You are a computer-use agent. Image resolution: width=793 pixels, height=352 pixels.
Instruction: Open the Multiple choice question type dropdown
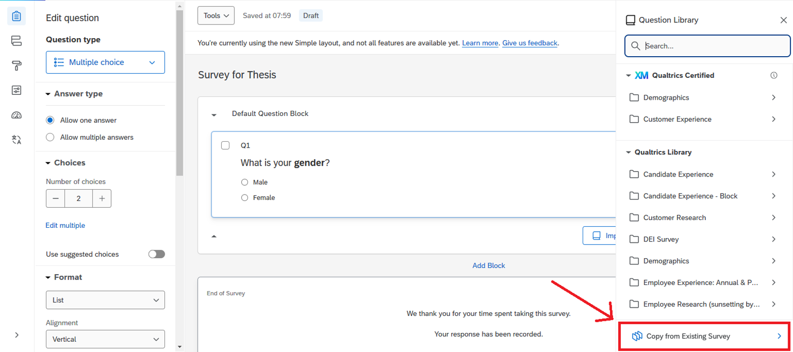click(105, 63)
